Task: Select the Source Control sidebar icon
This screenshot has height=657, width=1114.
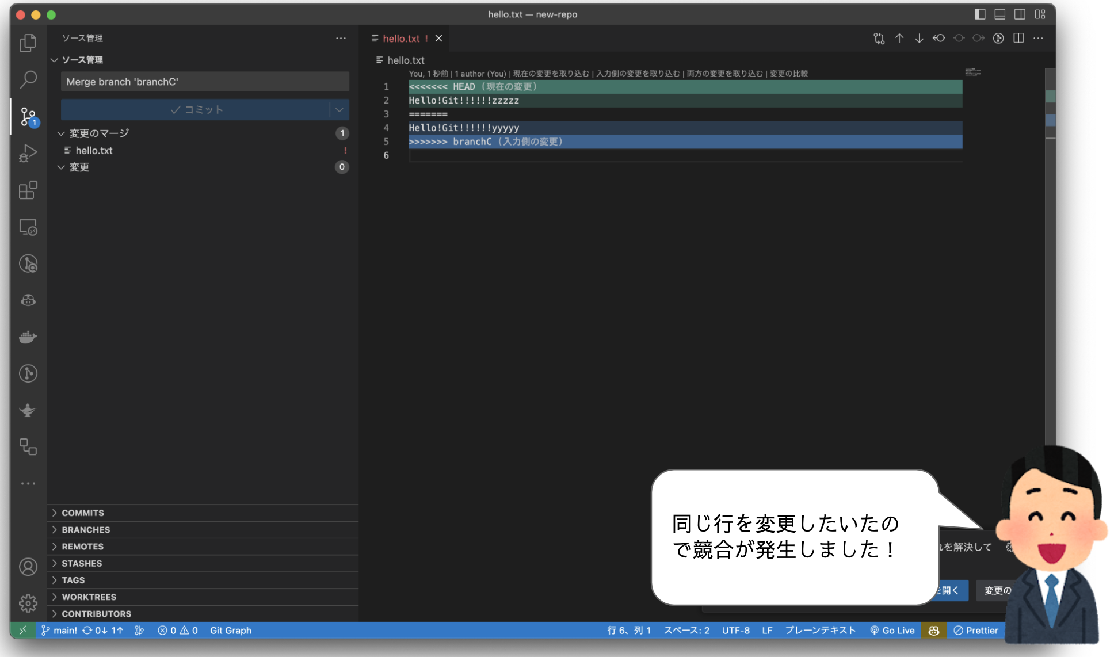Action: tap(28, 116)
